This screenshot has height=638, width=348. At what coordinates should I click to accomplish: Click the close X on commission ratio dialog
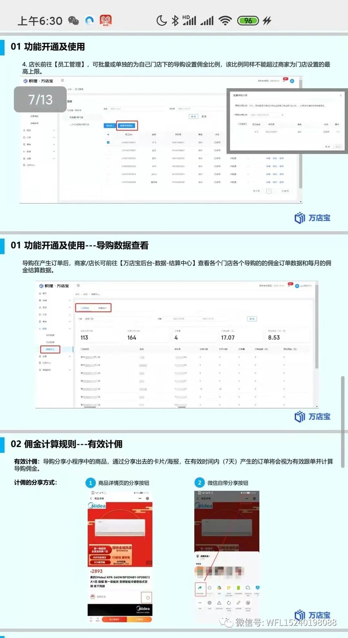click(x=340, y=95)
